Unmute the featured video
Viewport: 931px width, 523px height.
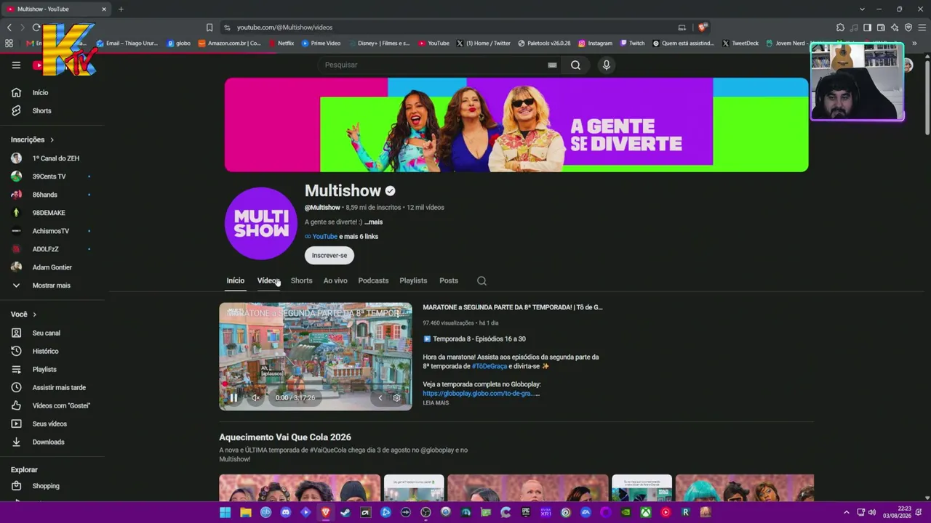(255, 397)
